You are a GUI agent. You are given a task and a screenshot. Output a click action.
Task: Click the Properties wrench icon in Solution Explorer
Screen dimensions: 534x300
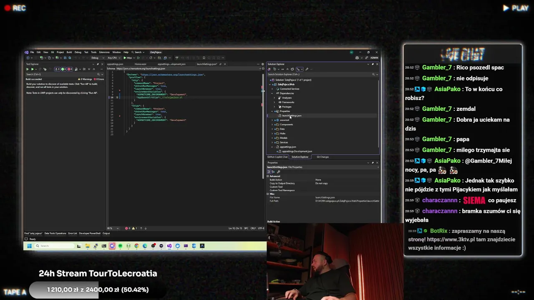pos(307,69)
